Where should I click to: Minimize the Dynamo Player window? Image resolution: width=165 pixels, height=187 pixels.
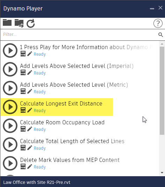(152, 9)
